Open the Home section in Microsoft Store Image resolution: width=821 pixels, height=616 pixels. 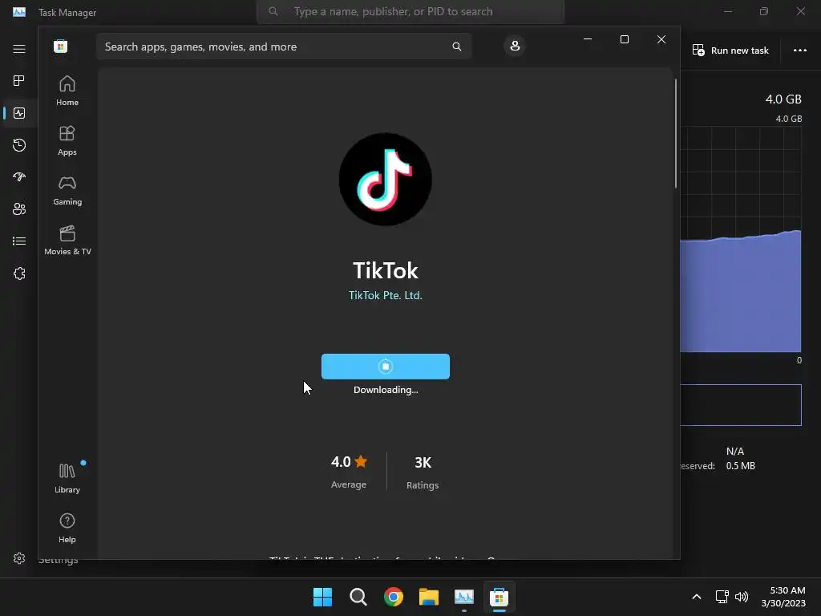[x=67, y=91]
